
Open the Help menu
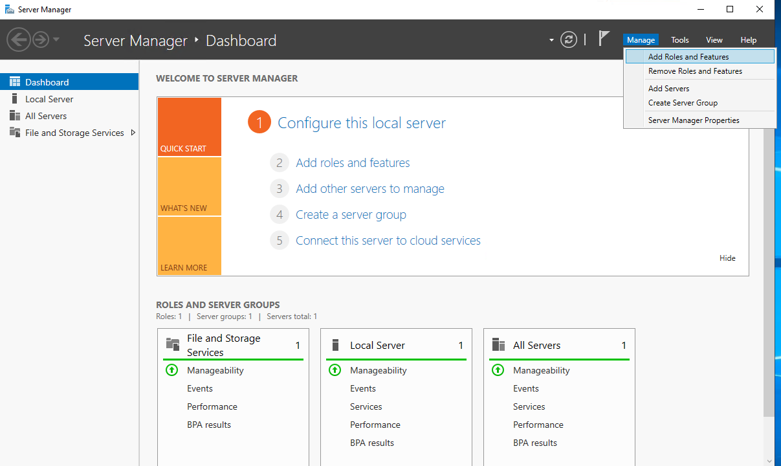[749, 40]
